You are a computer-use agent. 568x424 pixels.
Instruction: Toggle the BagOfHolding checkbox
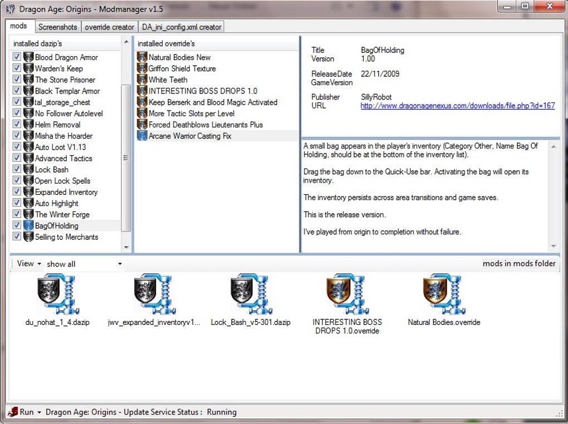click(17, 225)
